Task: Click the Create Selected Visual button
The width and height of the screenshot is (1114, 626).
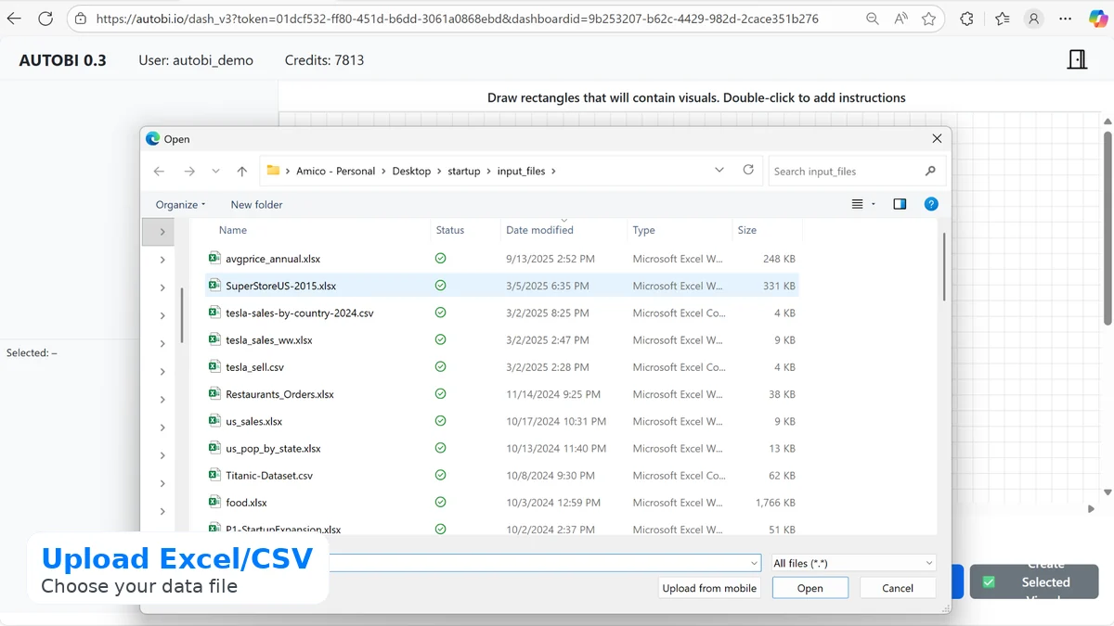Action: coord(1034,581)
